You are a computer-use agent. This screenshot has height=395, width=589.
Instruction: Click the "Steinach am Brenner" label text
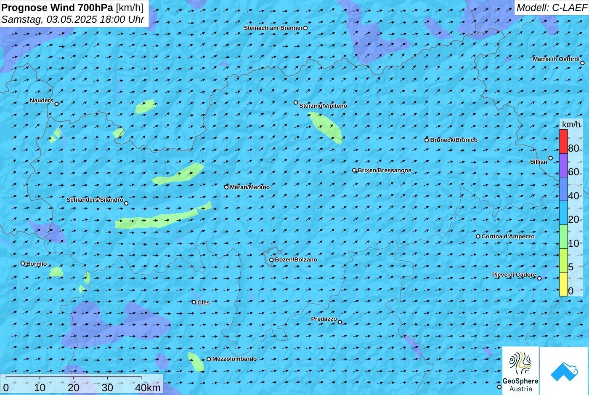273,28
